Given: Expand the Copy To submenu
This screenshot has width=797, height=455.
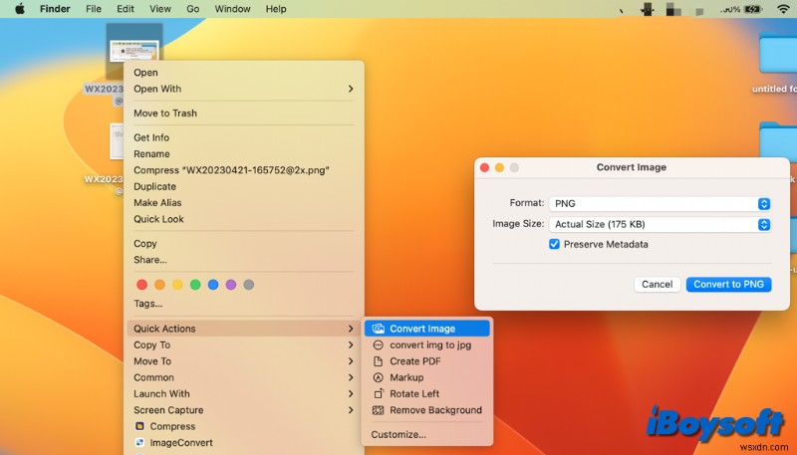Looking at the screenshot, I should pyautogui.click(x=244, y=344).
